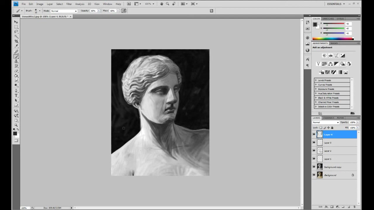Select the Horizontal Type tool
This screenshot has width=374, height=210.
16,96
